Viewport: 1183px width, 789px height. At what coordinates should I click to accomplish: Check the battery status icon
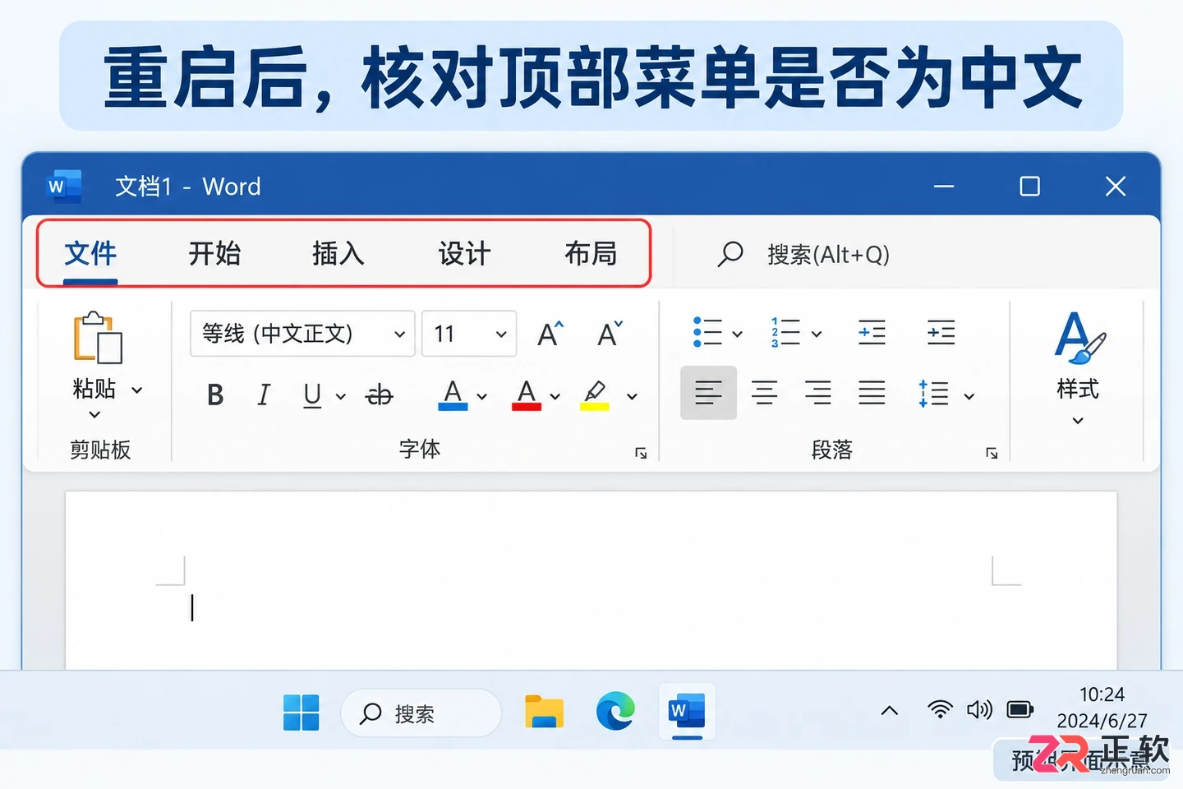1020,709
